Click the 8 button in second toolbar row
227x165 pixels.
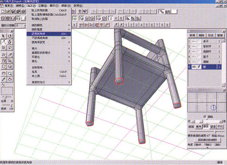[121, 19]
